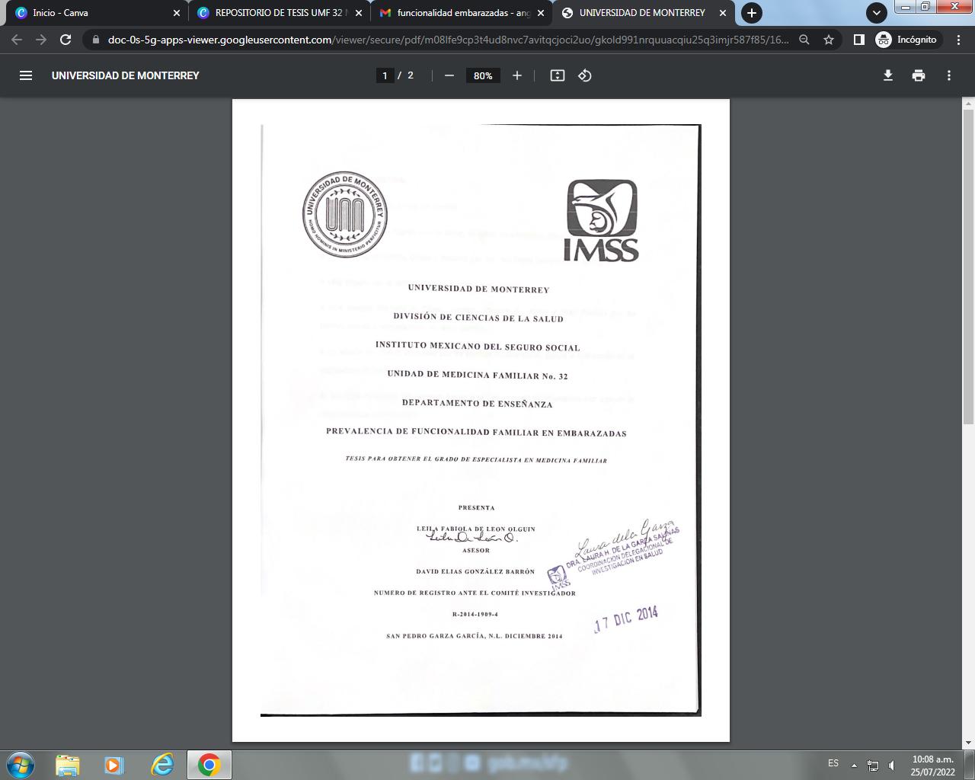975x780 pixels.
Task: Switch to REPOSITORIO DE TESIS UMF 32 tab
Action: (279, 13)
